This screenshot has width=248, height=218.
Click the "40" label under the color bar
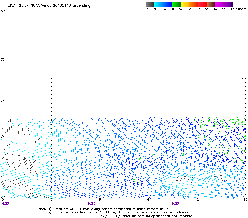(215, 9)
